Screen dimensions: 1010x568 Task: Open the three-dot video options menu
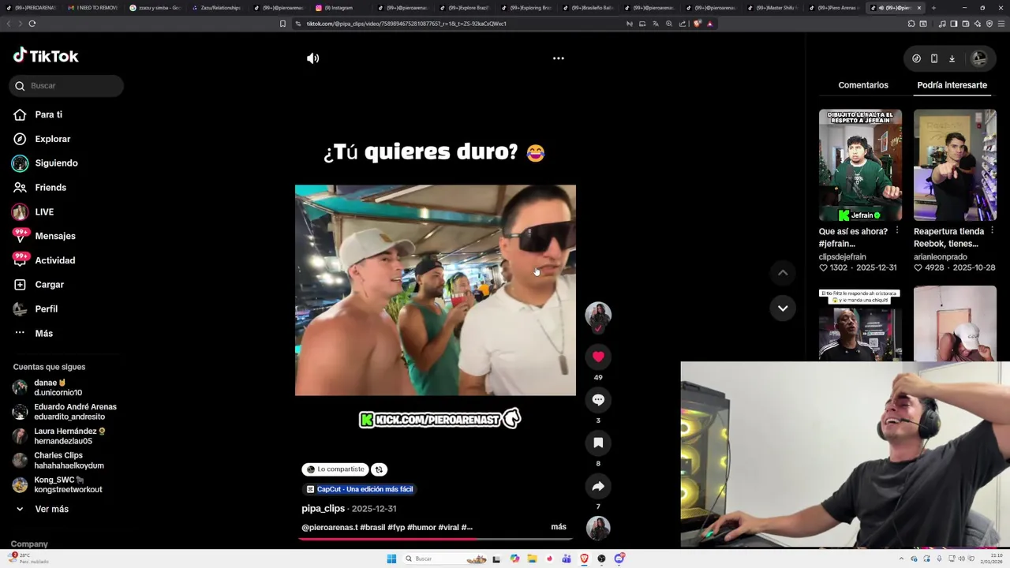(558, 58)
